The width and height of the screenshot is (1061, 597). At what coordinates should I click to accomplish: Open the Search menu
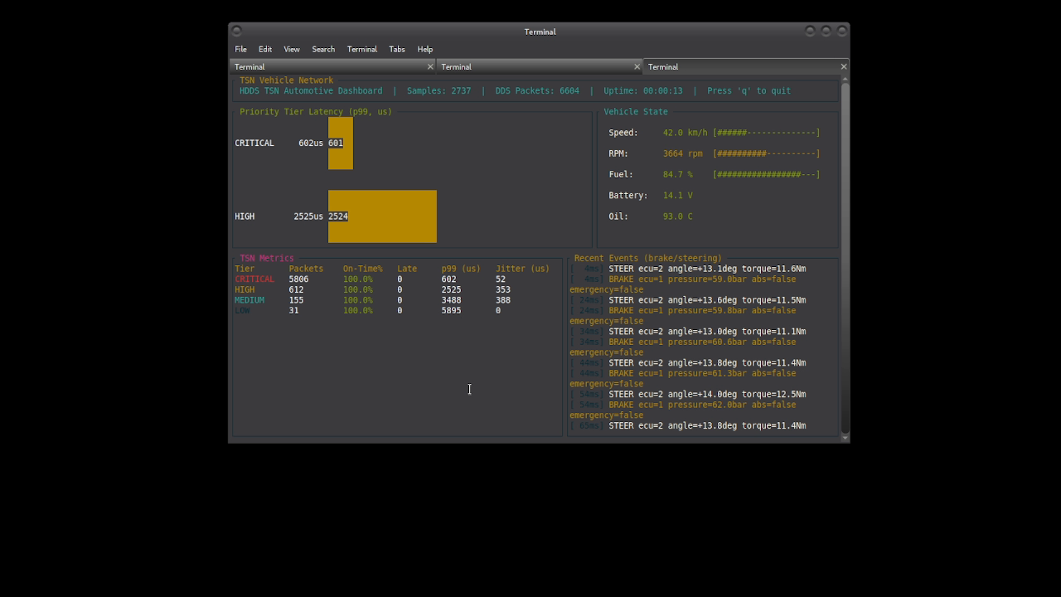pos(323,49)
